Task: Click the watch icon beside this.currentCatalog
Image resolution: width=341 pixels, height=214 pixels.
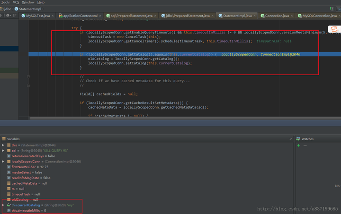Action: click(x=9, y=205)
